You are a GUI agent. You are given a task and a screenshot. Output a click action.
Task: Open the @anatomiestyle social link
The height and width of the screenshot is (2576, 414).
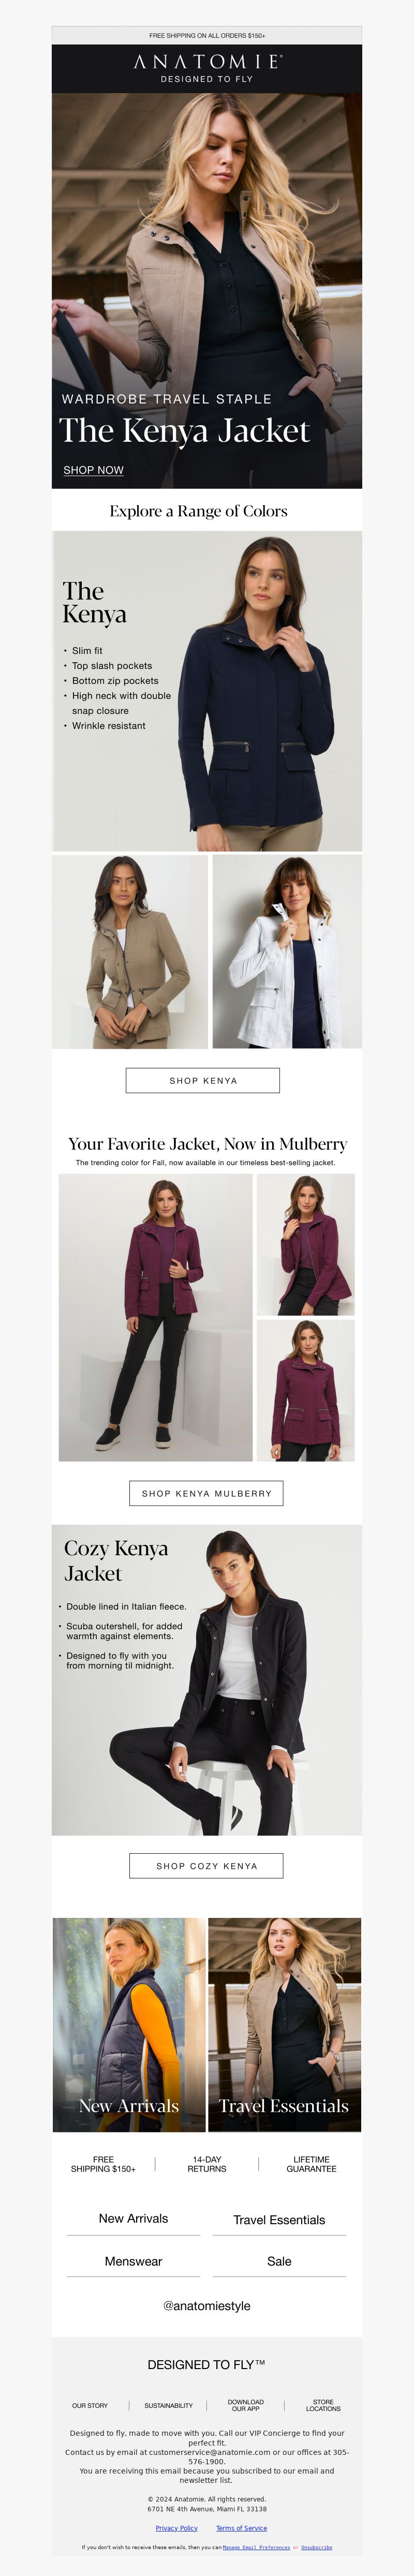point(207,2305)
